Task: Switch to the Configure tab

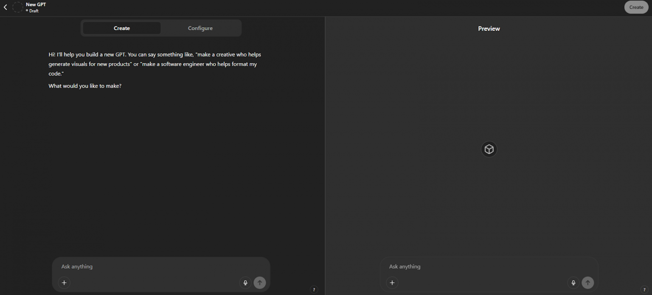Action: pyautogui.click(x=200, y=28)
